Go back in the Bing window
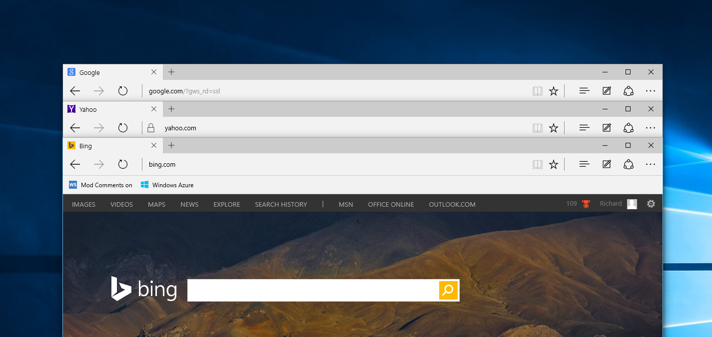 (75, 164)
